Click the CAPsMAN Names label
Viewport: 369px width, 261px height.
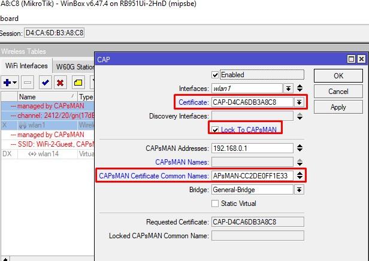point(182,162)
